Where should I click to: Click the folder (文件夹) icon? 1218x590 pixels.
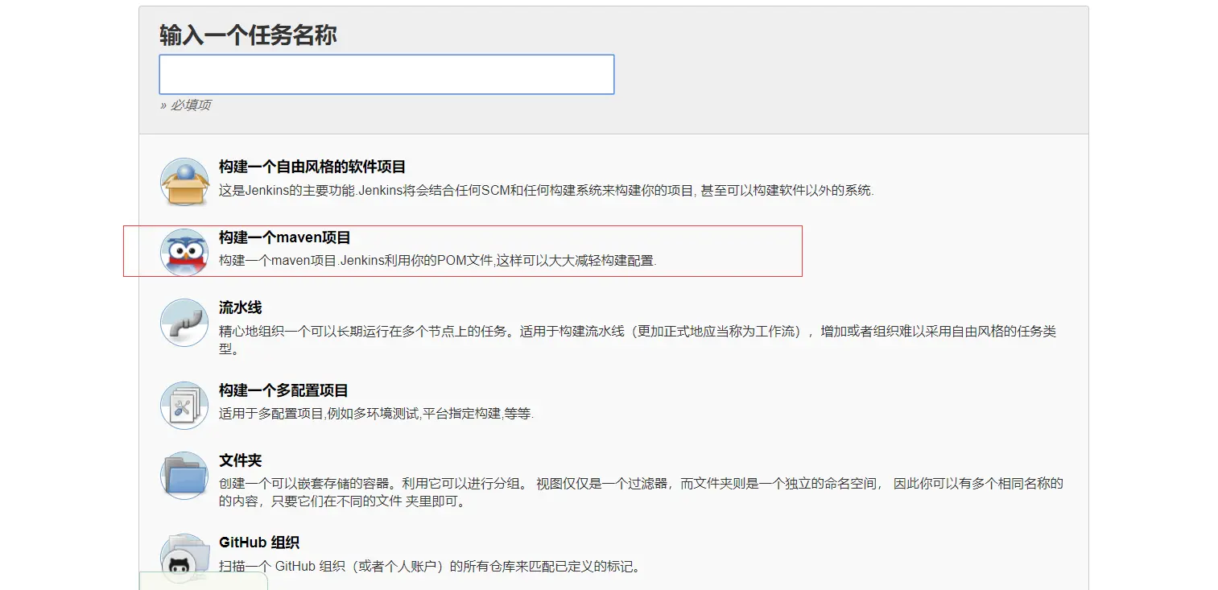tap(184, 476)
